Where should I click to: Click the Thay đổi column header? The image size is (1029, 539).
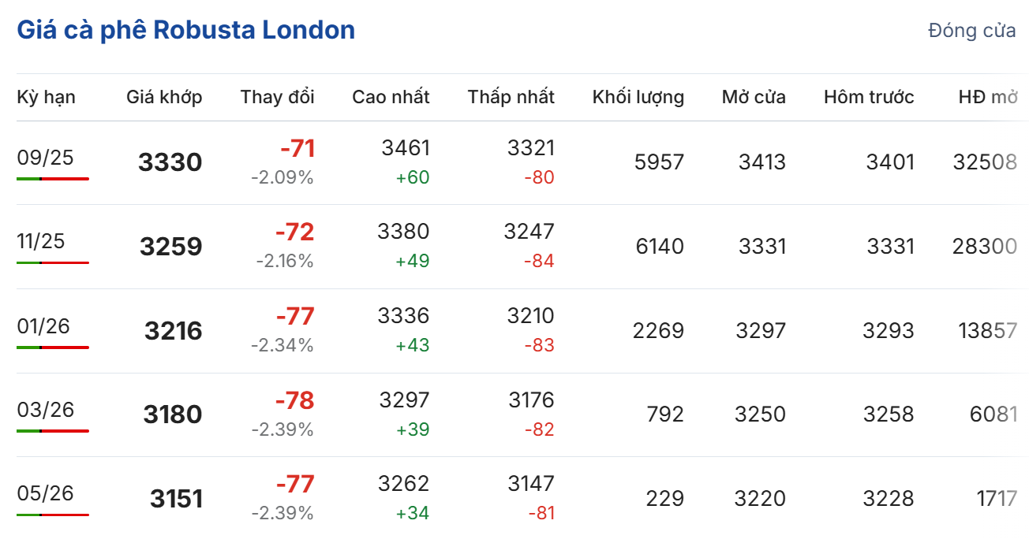click(277, 97)
